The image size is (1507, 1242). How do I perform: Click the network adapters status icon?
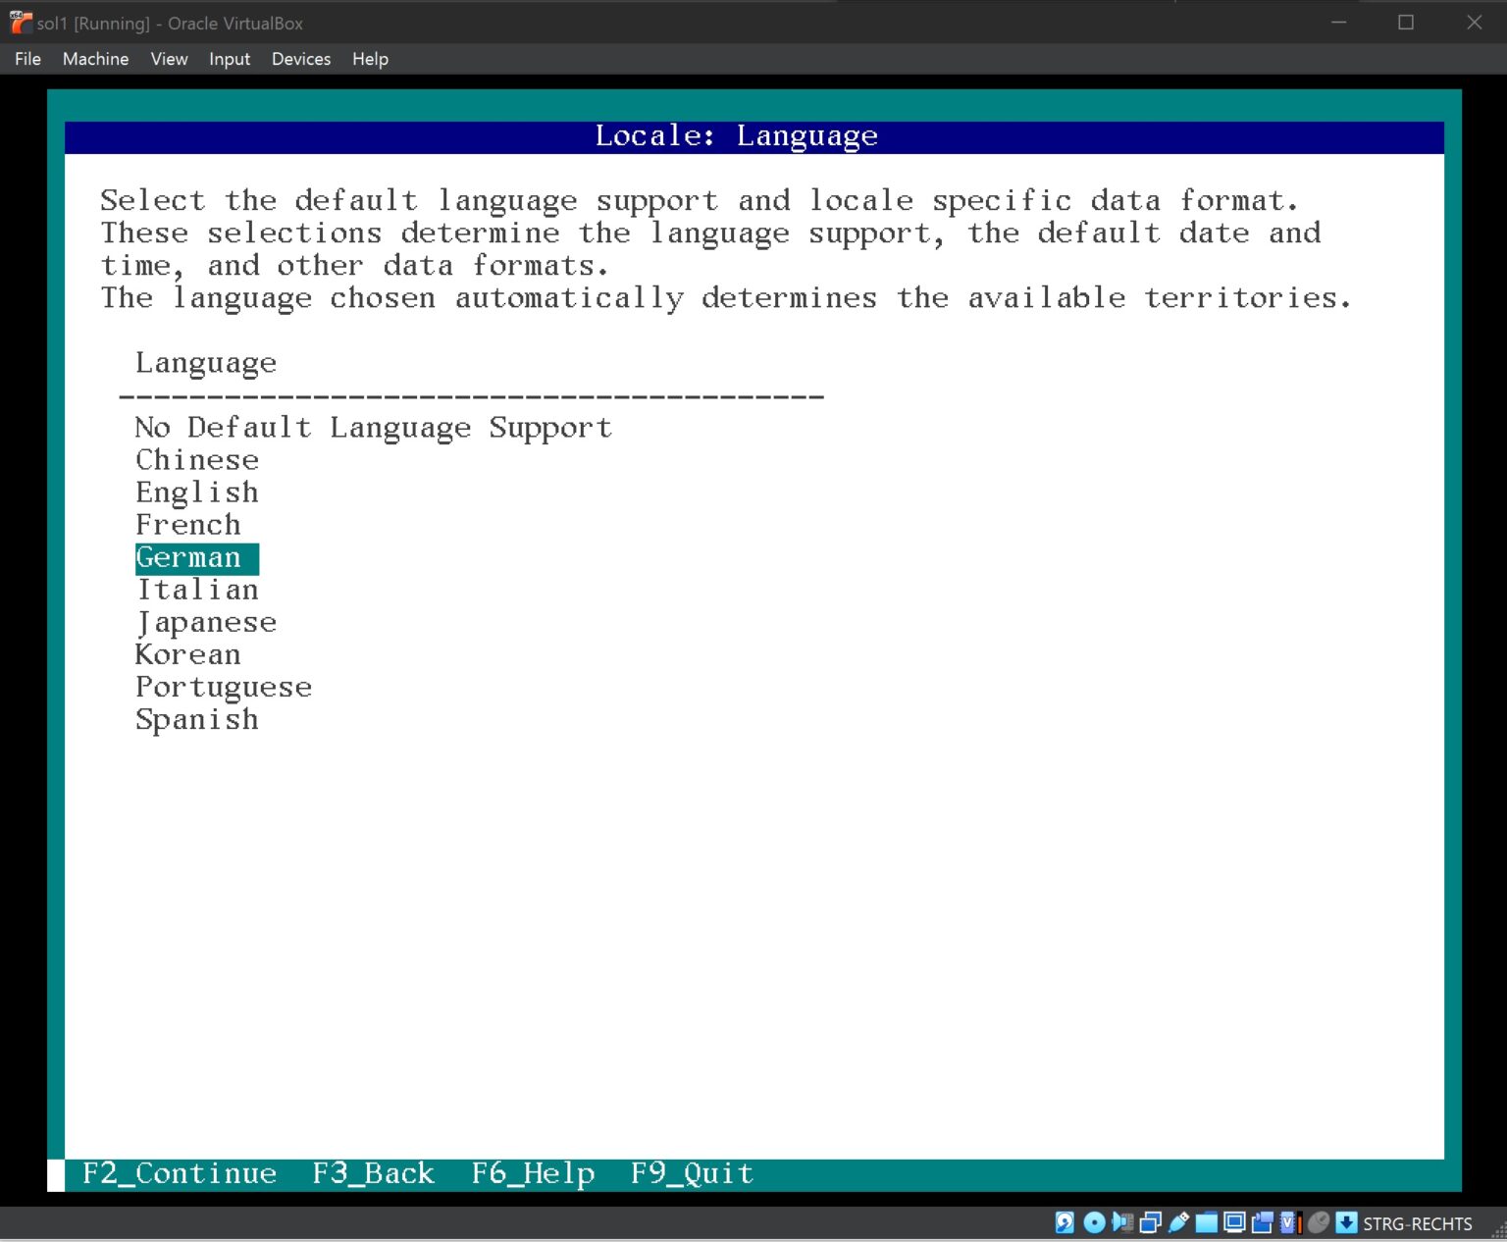click(x=1149, y=1222)
